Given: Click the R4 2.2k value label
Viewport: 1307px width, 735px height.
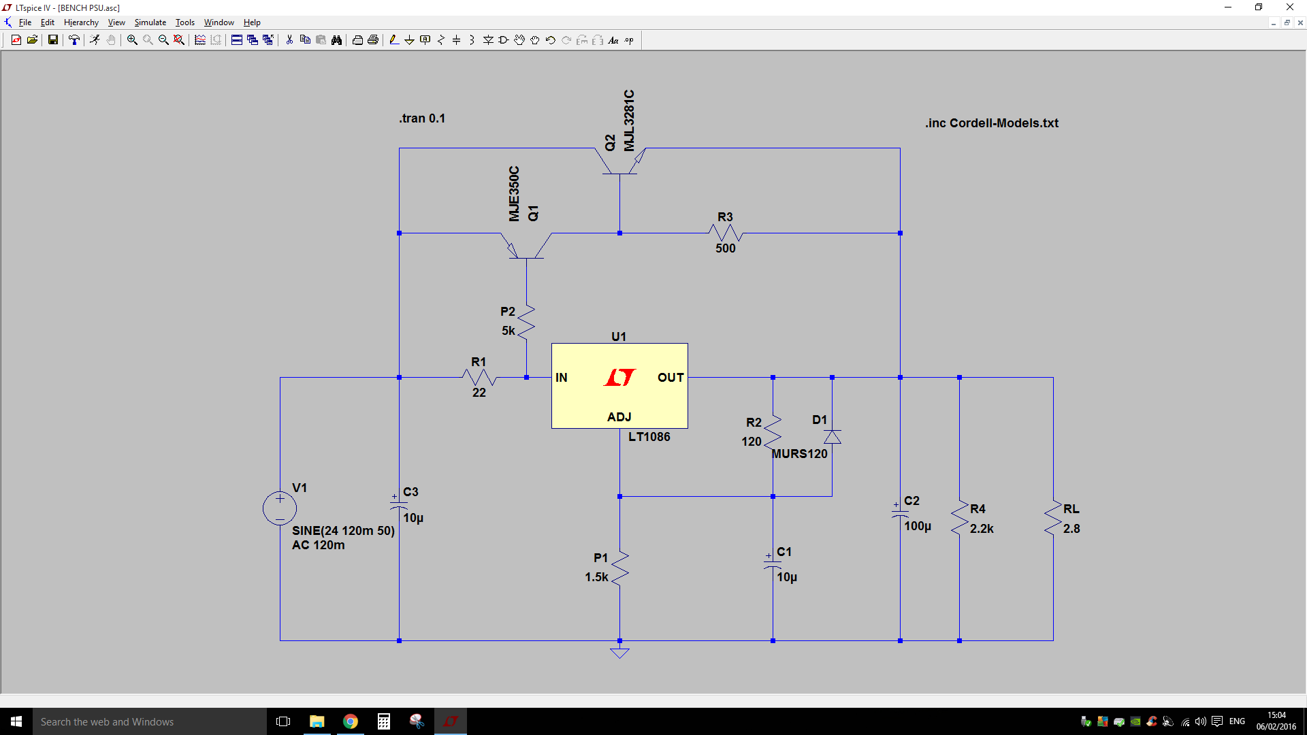Looking at the screenshot, I should click(x=982, y=529).
